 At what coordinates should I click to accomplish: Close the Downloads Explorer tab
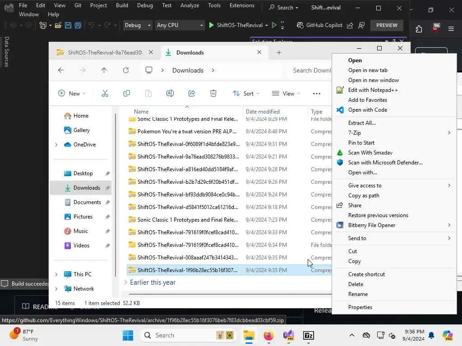pos(259,52)
